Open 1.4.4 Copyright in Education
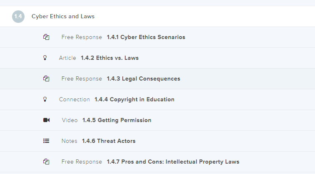 [x=134, y=100]
